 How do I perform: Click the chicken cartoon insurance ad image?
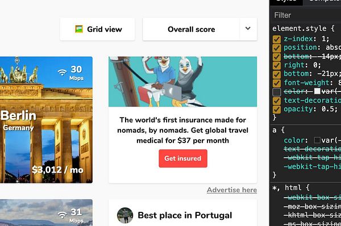point(182,82)
